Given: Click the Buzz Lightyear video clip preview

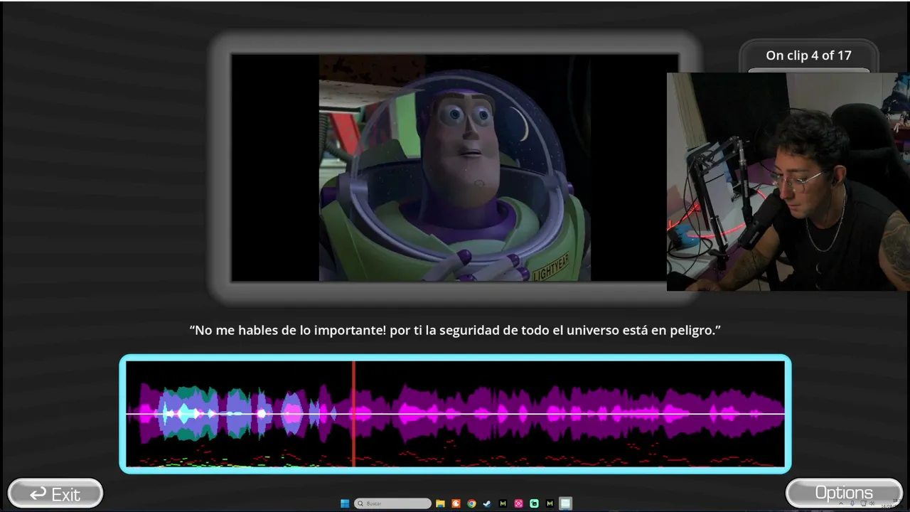Looking at the screenshot, I should (455, 168).
